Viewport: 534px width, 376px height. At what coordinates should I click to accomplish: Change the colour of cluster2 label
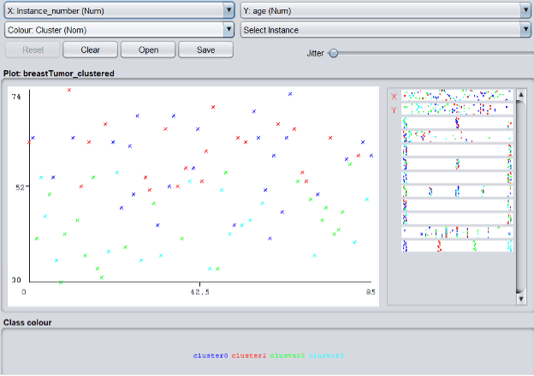point(288,355)
